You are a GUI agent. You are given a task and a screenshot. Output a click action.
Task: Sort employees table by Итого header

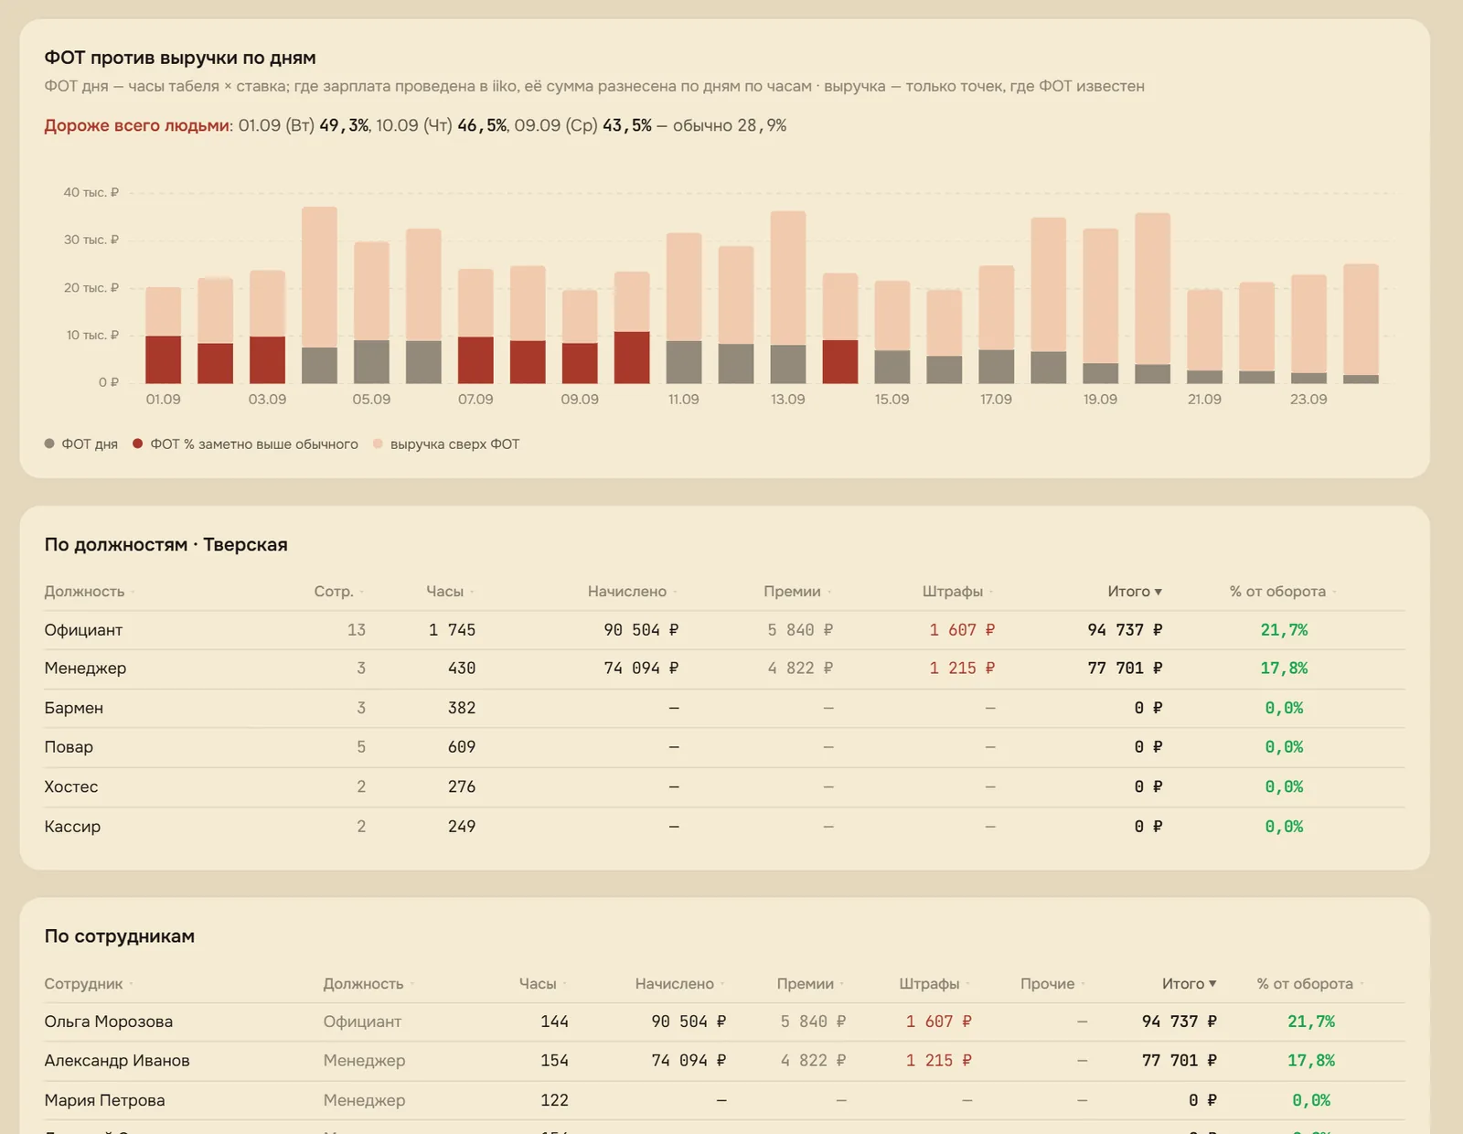pos(1189,984)
